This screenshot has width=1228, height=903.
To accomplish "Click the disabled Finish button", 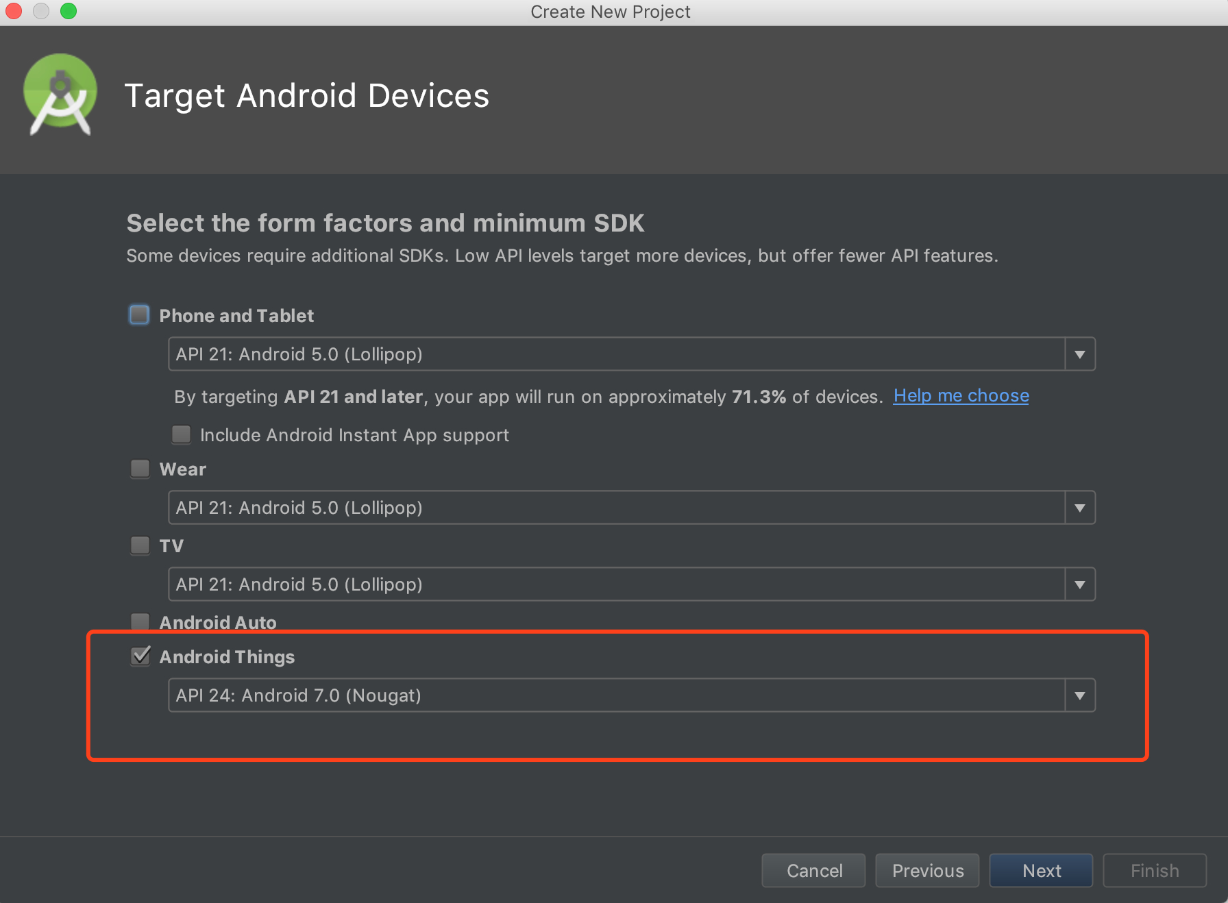I will (x=1155, y=870).
